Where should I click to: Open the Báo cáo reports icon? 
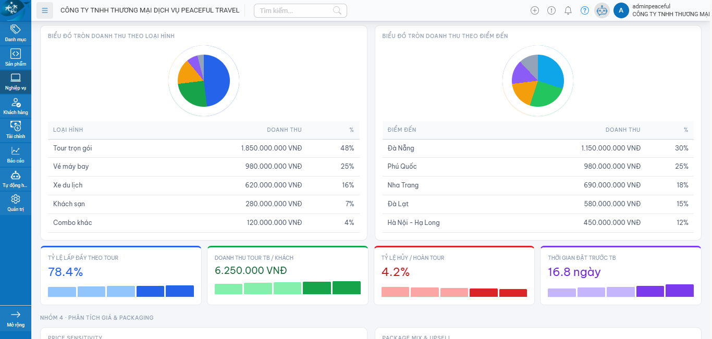[x=16, y=154]
